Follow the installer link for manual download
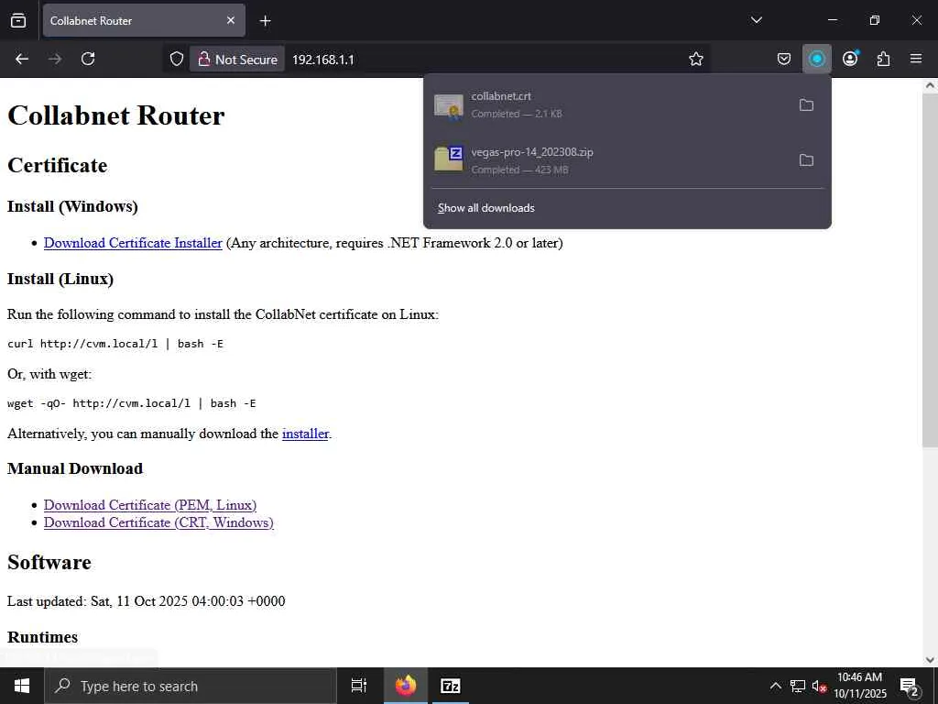938x704 pixels. click(305, 434)
